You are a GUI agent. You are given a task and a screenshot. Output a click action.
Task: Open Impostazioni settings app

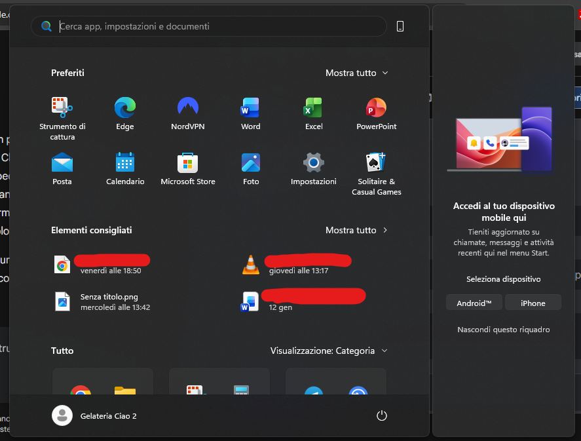coord(314,168)
